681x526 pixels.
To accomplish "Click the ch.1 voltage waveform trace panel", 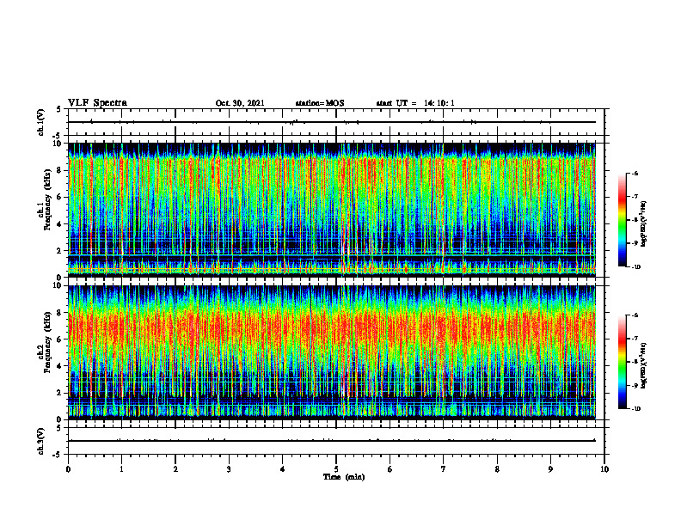I will (336, 122).
